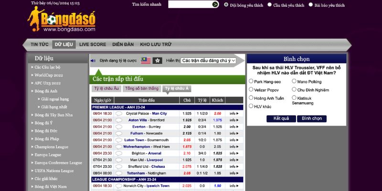Click the sound speaker icon
The height and width of the screenshot is (191, 382).
pos(94,61)
